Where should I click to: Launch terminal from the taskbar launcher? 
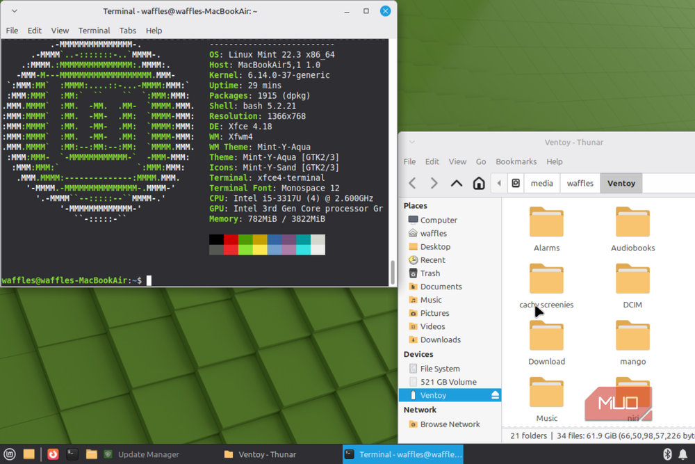coord(72,454)
